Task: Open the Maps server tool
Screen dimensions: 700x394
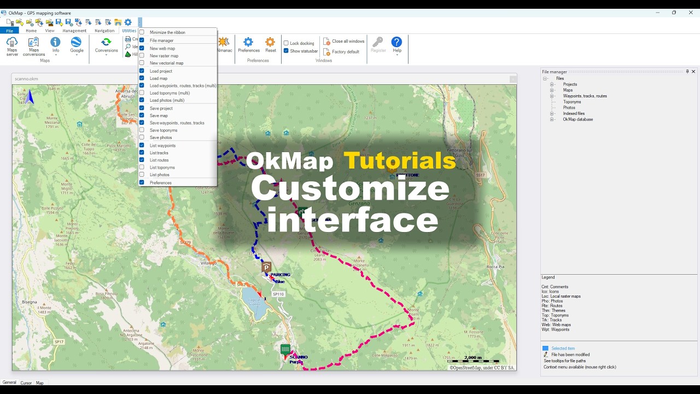Action: (12, 46)
